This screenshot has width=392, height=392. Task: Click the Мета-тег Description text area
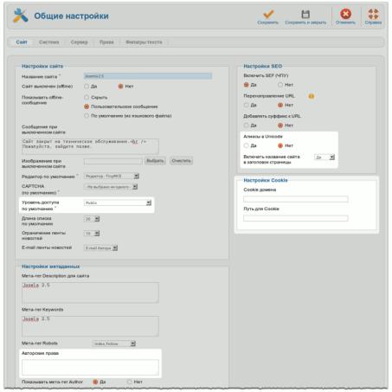click(x=90, y=292)
